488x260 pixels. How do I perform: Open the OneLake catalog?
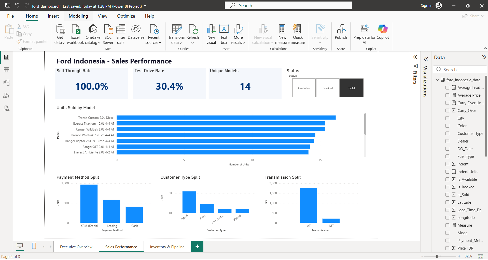coord(93,34)
